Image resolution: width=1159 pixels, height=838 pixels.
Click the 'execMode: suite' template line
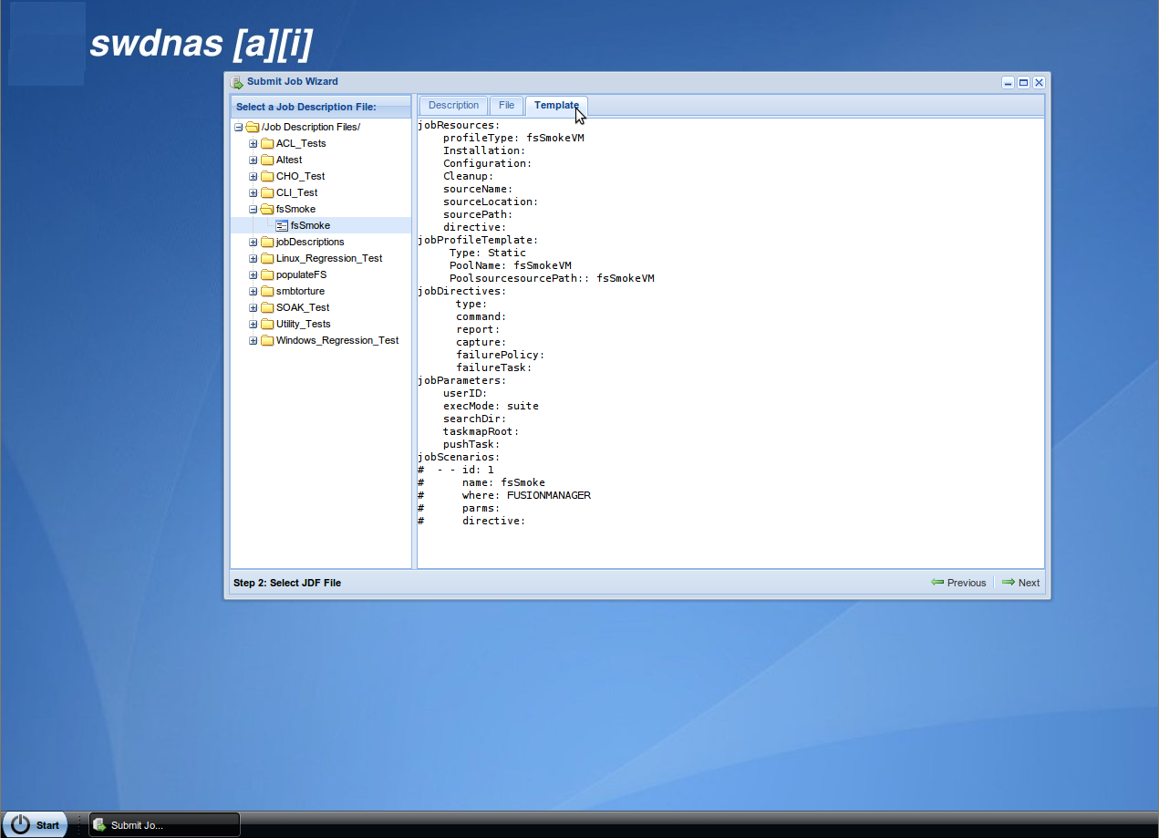click(491, 406)
